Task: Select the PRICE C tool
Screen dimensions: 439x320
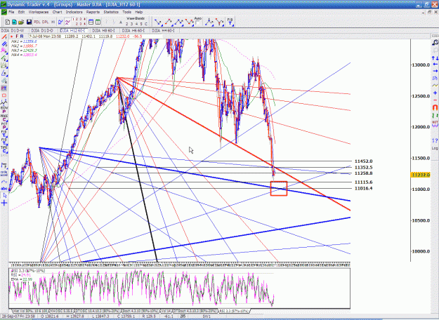Action: point(4,118)
